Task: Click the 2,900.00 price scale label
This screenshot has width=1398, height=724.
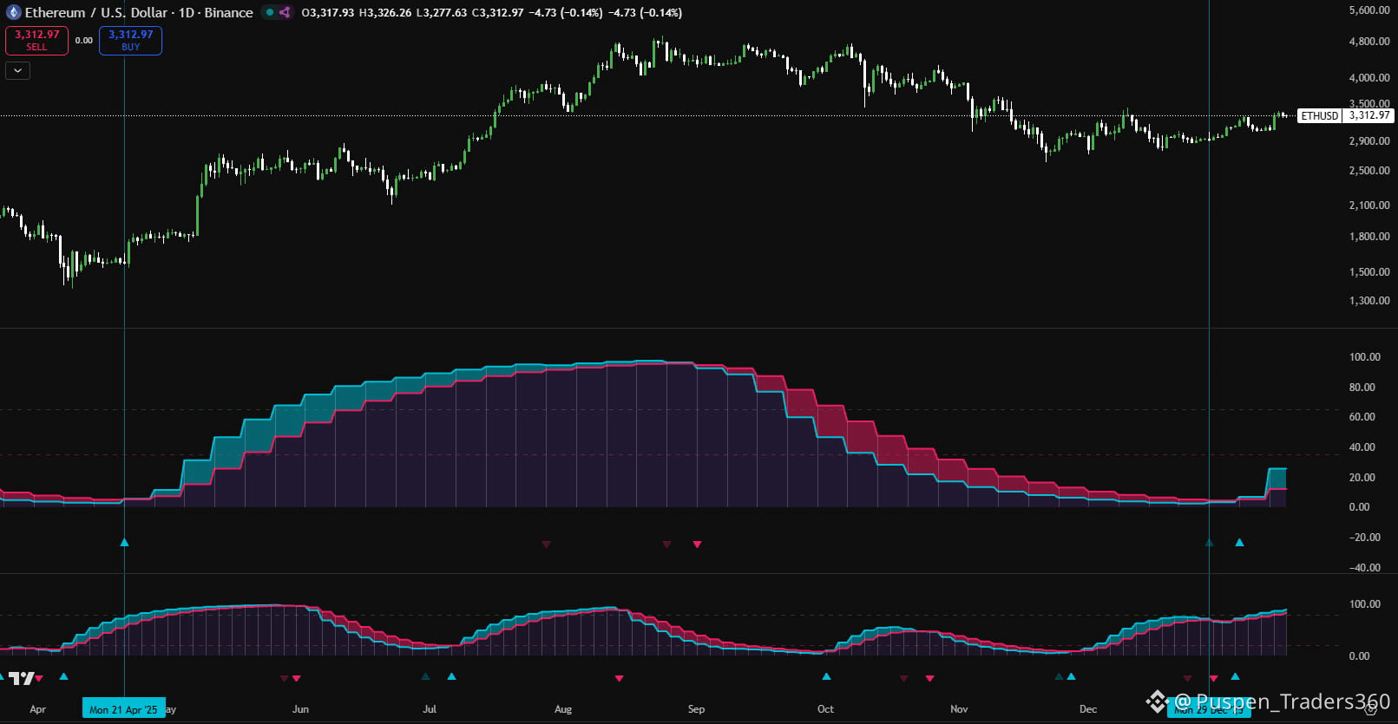Action: [1369, 140]
